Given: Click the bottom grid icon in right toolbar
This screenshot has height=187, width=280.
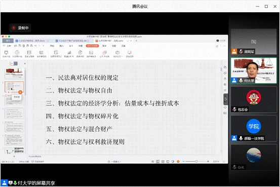Looking at the screenshot, I should [x=225, y=113].
